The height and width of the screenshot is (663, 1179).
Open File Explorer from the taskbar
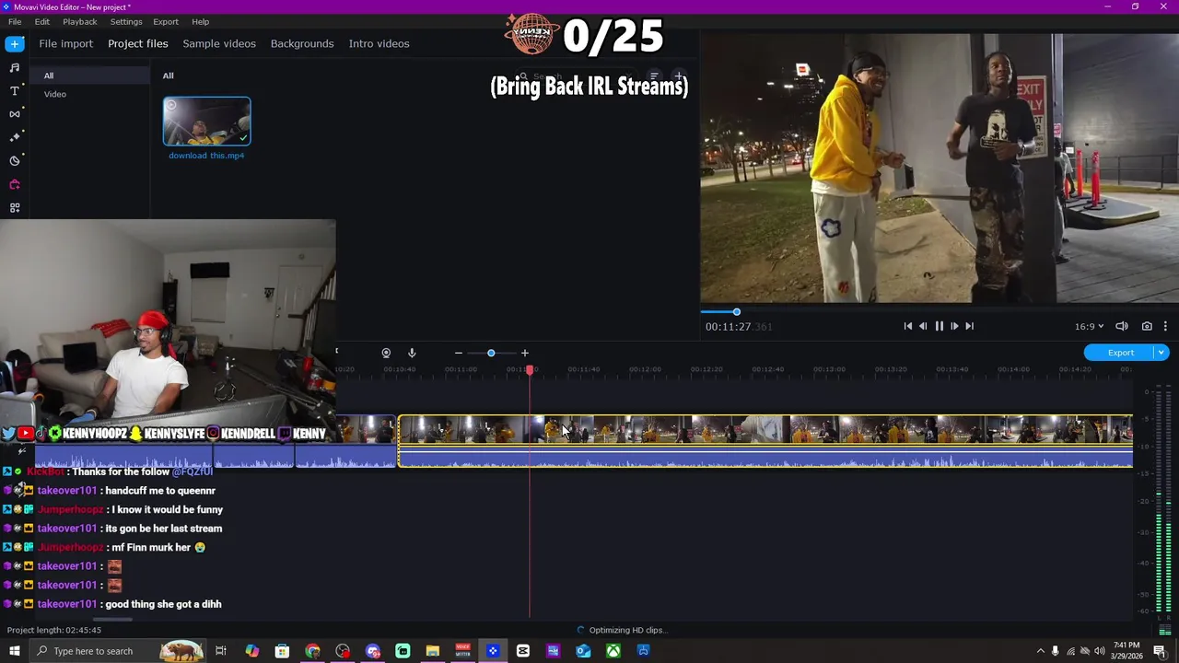(x=433, y=651)
